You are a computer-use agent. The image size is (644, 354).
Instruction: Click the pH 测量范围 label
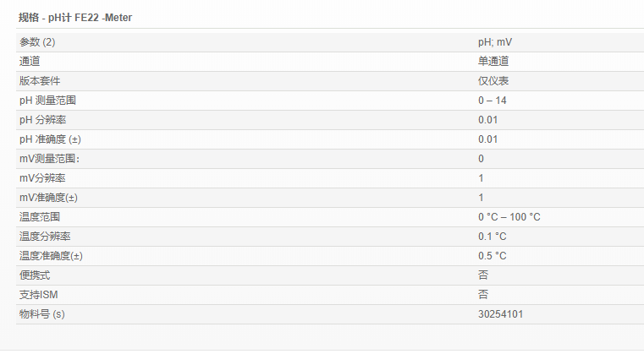48,101
